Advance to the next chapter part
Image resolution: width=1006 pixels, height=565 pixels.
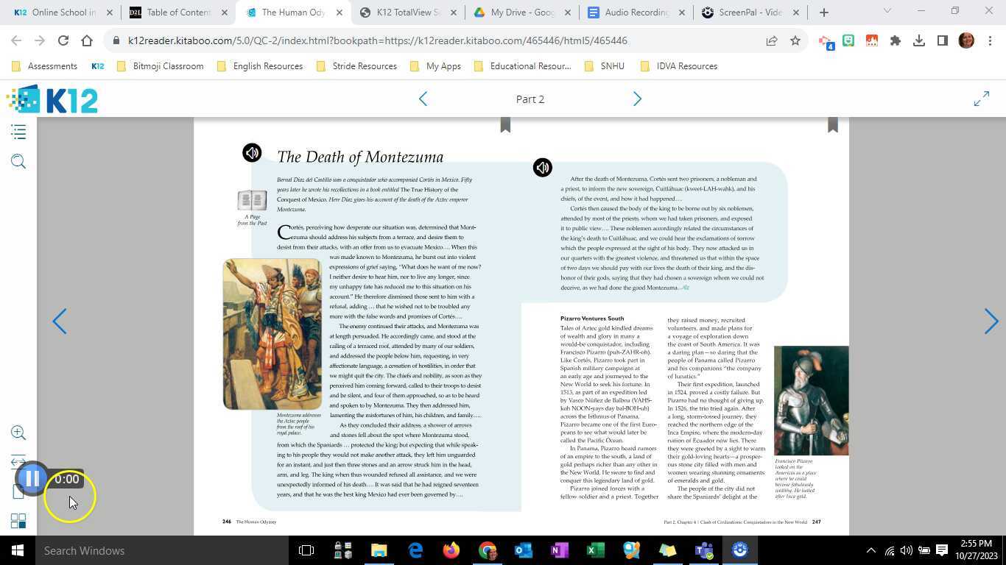point(637,99)
